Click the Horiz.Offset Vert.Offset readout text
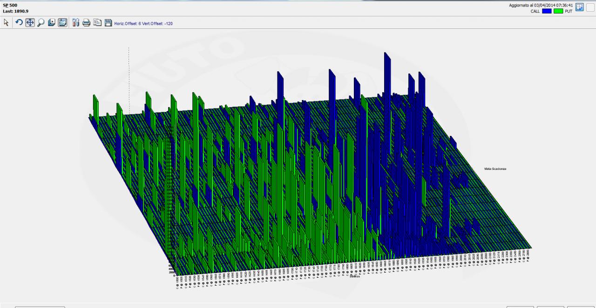The width and height of the screenshot is (596, 308). click(x=143, y=23)
